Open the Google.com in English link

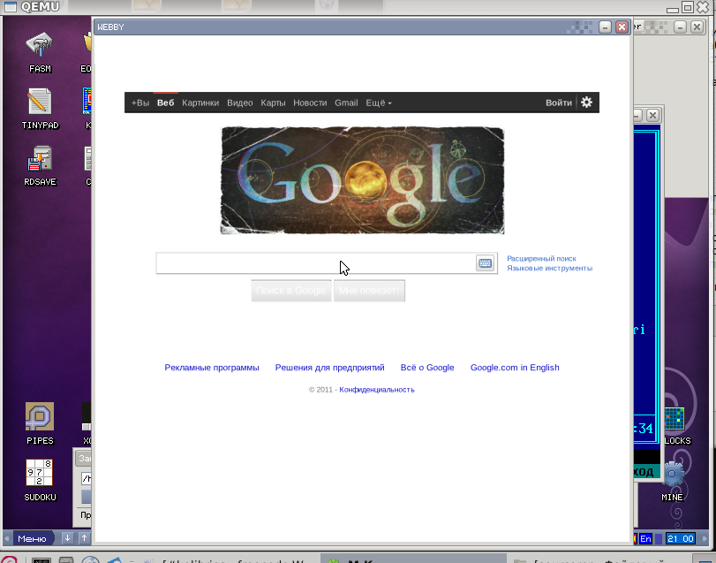click(x=515, y=368)
